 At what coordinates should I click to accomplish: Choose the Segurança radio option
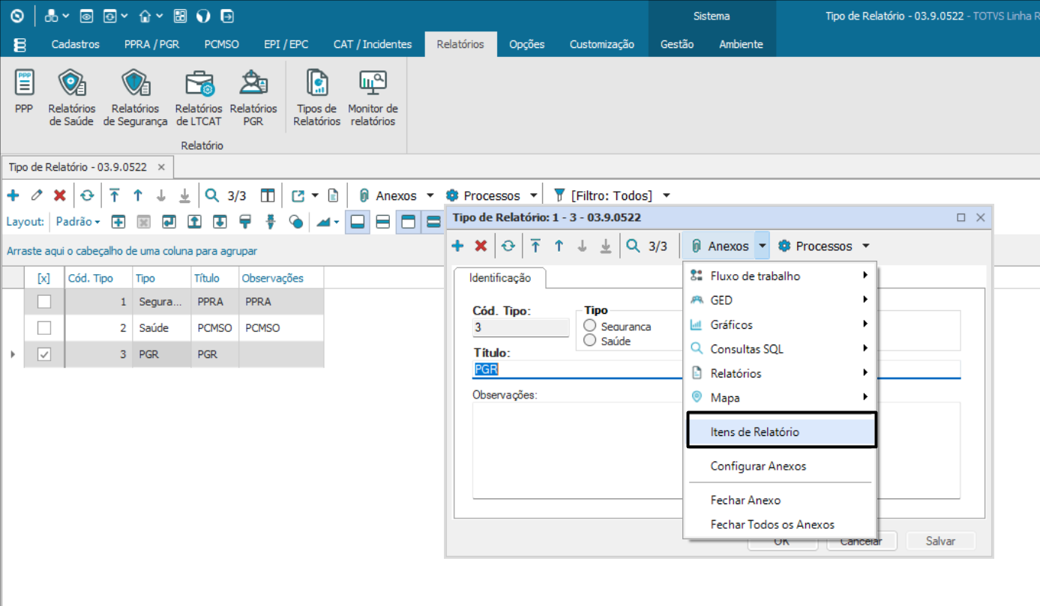click(590, 326)
